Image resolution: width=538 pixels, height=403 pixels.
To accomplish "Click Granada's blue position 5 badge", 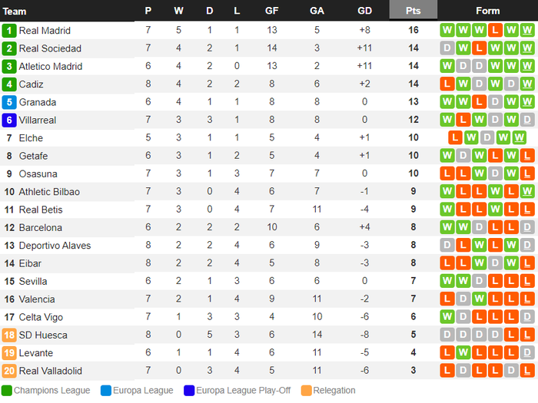I will (9, 102).
